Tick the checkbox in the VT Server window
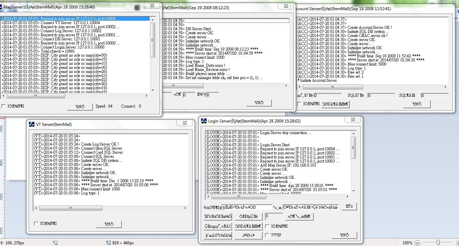Viewport: 459px width, 246px height. click(36, 224)
